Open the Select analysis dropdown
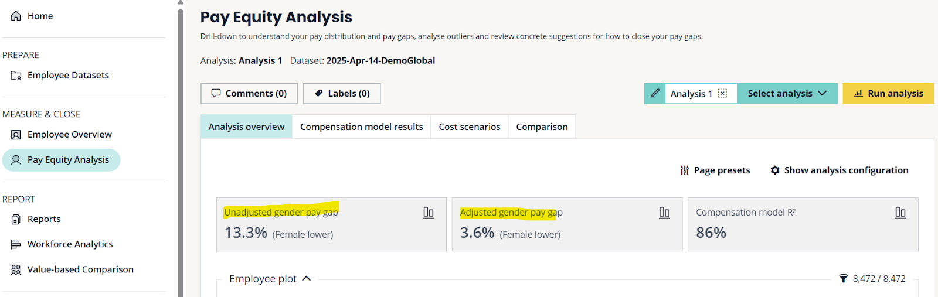 coord(787,94)
